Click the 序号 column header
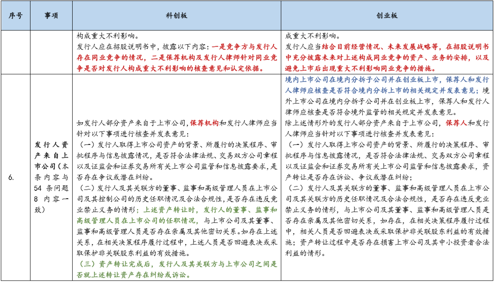Image resolution: width=494 pixels, height=282 pixels. tap(15, 15)
